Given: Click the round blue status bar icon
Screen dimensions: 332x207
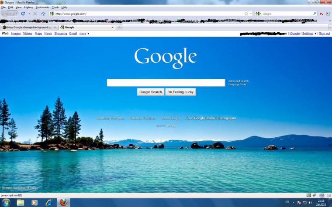Looking at the screenshot, I should pyautogui.click(x=322, y=195).
